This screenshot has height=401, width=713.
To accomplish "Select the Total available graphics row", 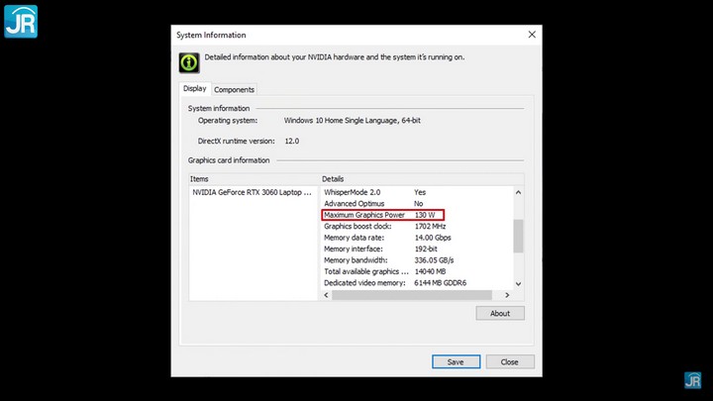I will (417, 272).
